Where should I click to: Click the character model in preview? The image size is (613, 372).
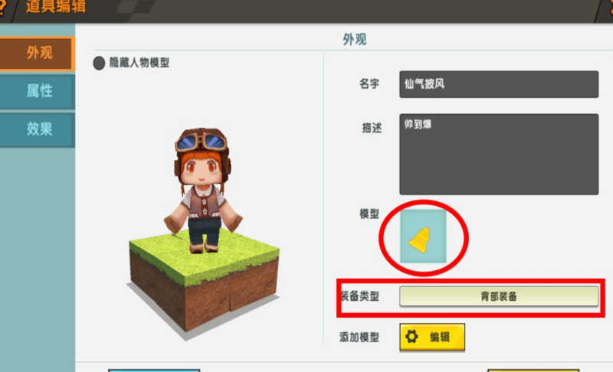click(202, 191)
